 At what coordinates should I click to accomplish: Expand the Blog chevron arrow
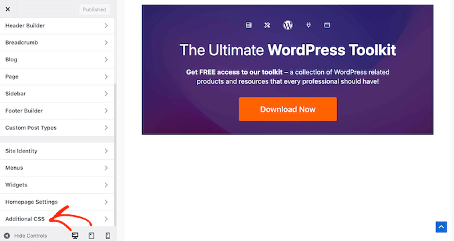click(106, 60)
